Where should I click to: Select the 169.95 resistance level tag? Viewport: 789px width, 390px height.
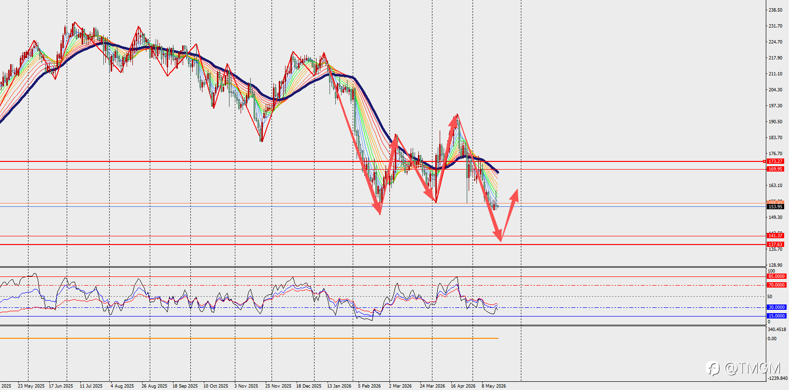(775, 169)
